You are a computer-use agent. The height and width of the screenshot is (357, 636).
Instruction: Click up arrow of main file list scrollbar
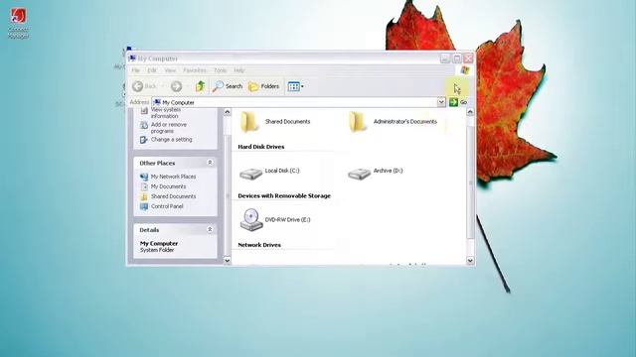pos(470,112)
